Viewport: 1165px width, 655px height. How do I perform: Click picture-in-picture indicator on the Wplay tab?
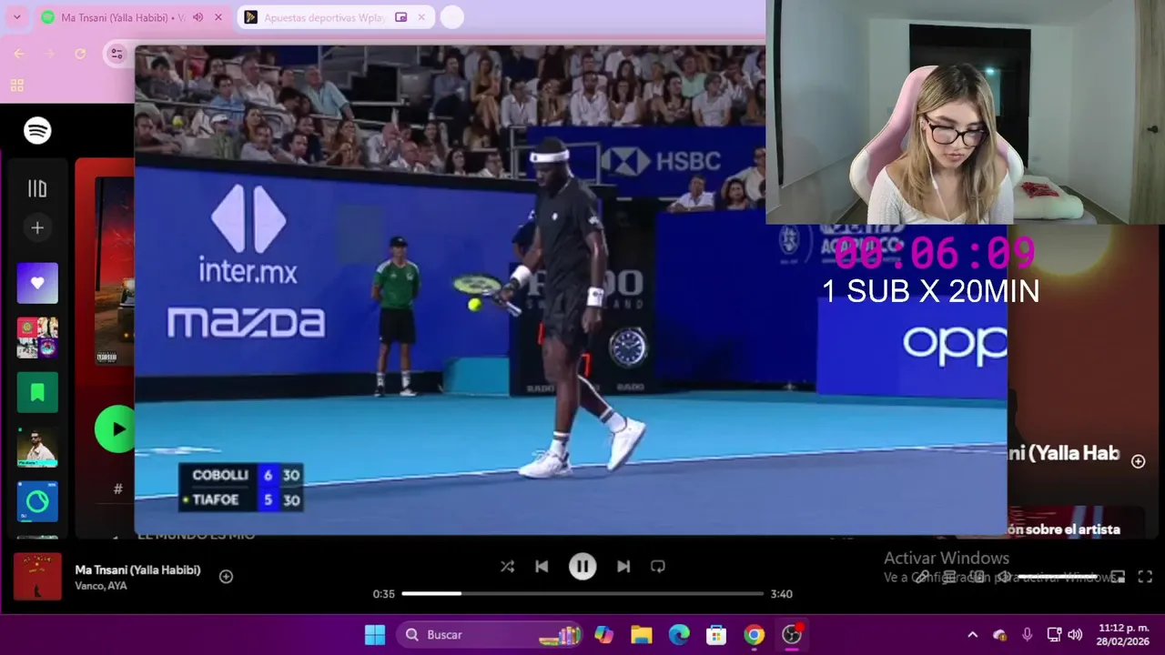(x=400, y=17)
